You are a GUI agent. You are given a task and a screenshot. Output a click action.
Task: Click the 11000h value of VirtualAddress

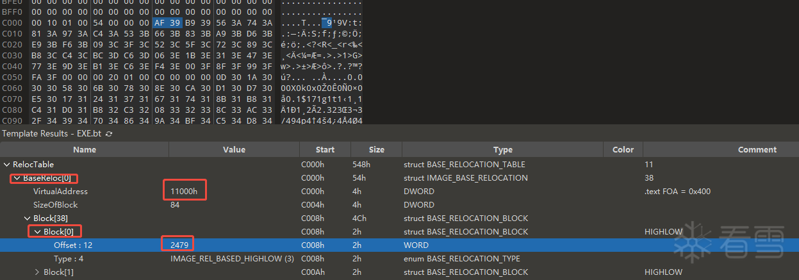185,192
